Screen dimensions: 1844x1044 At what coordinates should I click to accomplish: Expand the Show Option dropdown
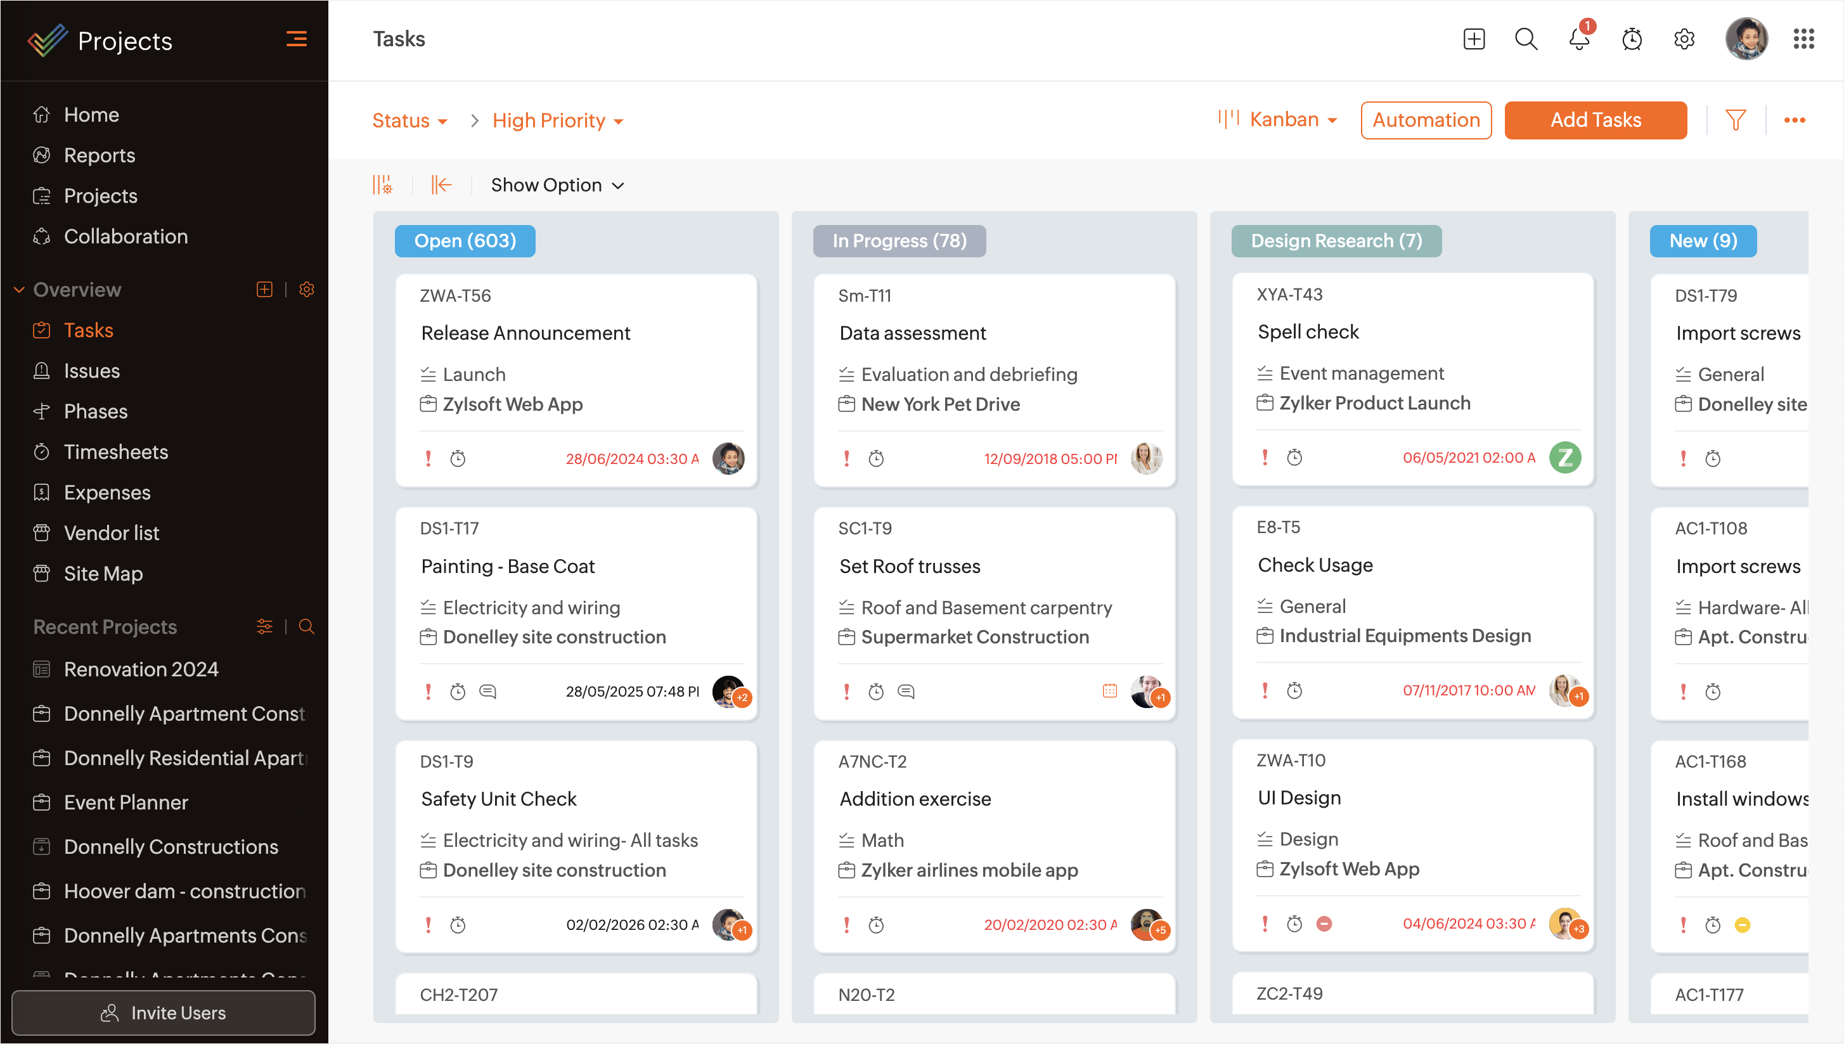(x=557, y=185)
